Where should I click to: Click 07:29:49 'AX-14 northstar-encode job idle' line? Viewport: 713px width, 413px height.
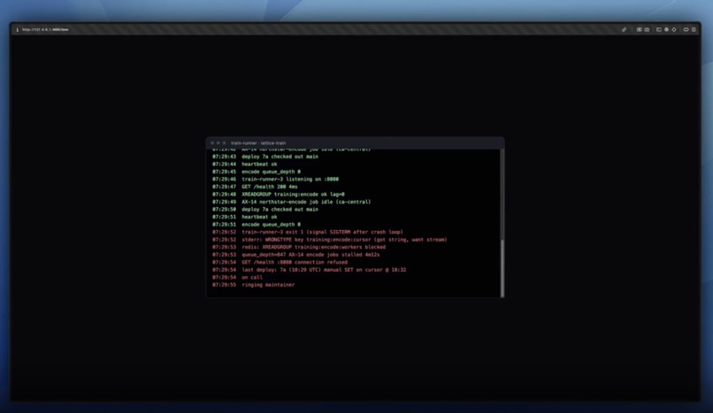point(291,202)
